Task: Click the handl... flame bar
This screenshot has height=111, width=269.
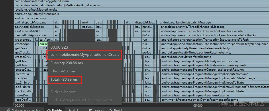Action: click(148, 27)
